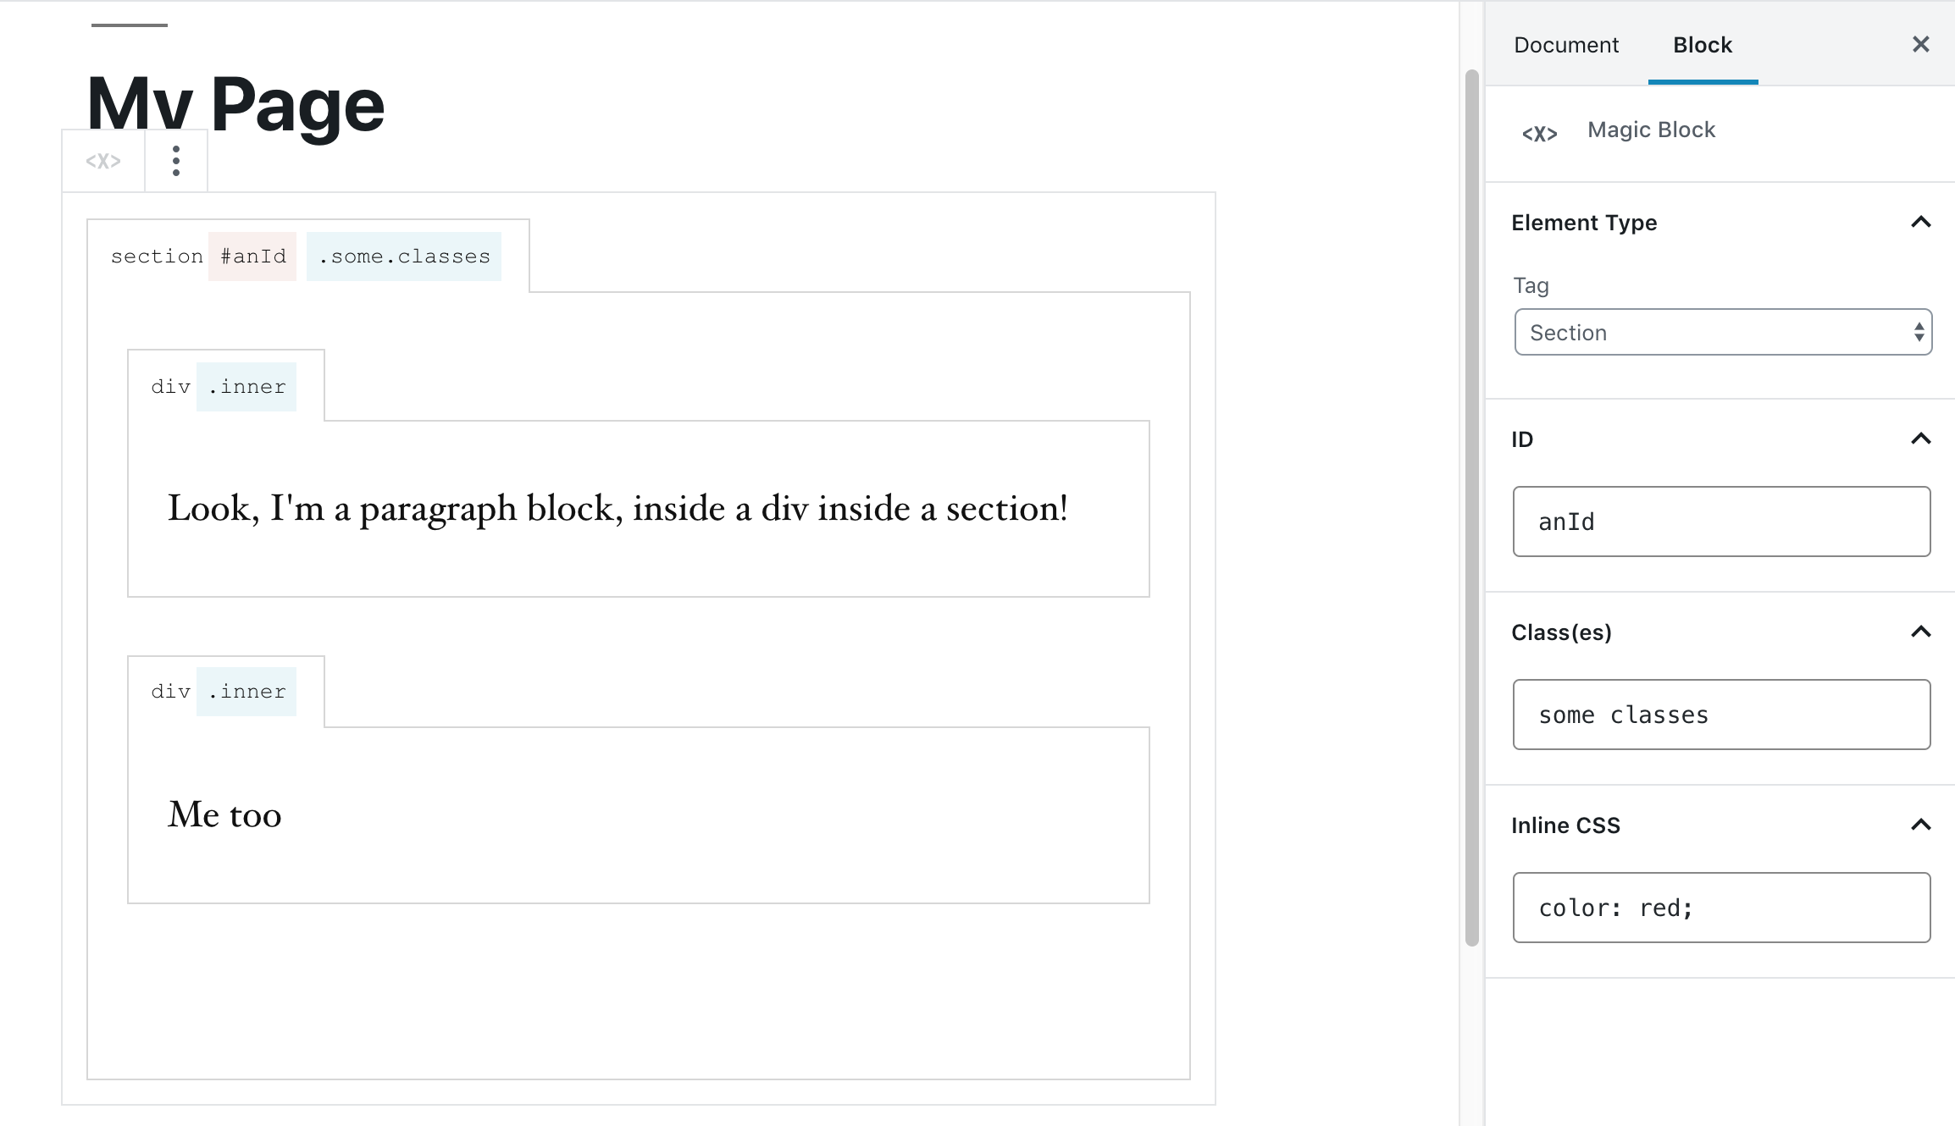Switch to the Document tab

pyautogui.click(x=1565, y=45)
